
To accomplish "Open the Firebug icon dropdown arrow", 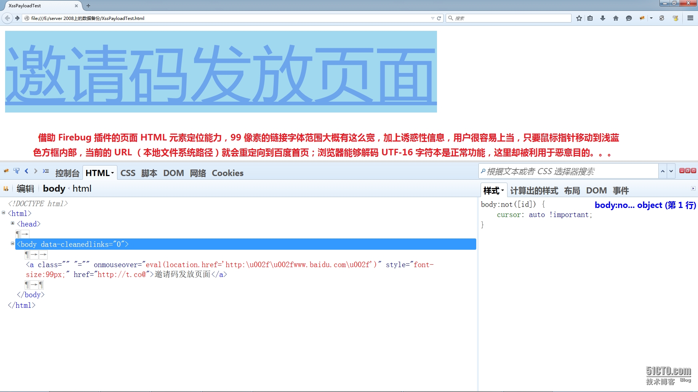I will click(x=651, y=18).
